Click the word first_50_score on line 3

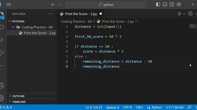pos(89,37)
